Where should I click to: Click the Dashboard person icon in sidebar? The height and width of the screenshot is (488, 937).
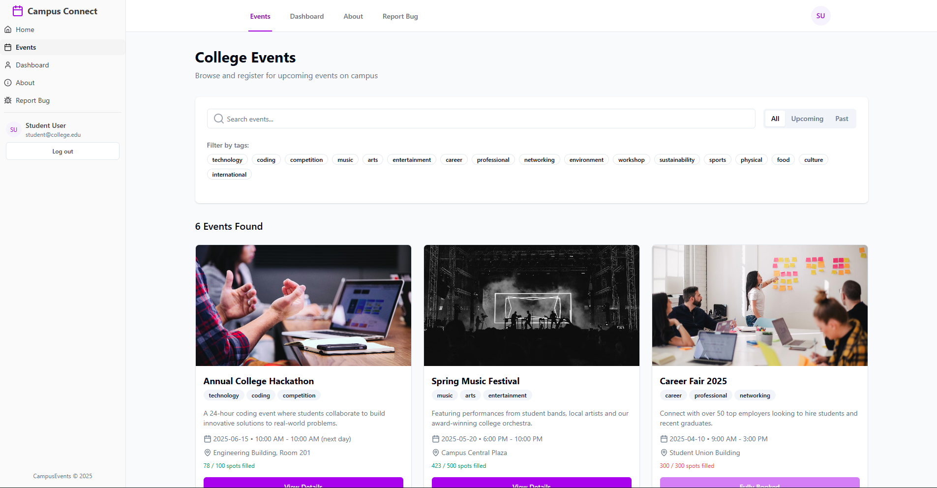tap(8, 65)
